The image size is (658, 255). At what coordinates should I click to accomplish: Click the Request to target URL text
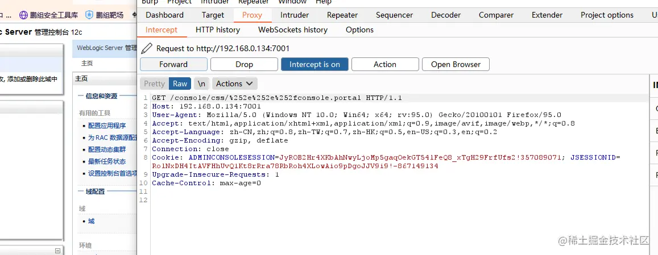(x=223, y=49)
